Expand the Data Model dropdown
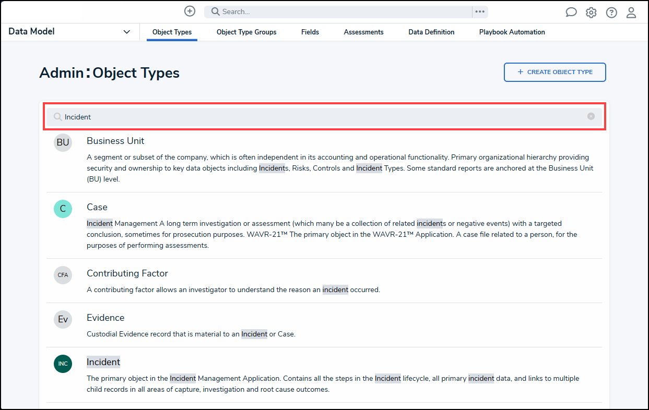This screenshot has width=649, height=410. tap(126, 32)
